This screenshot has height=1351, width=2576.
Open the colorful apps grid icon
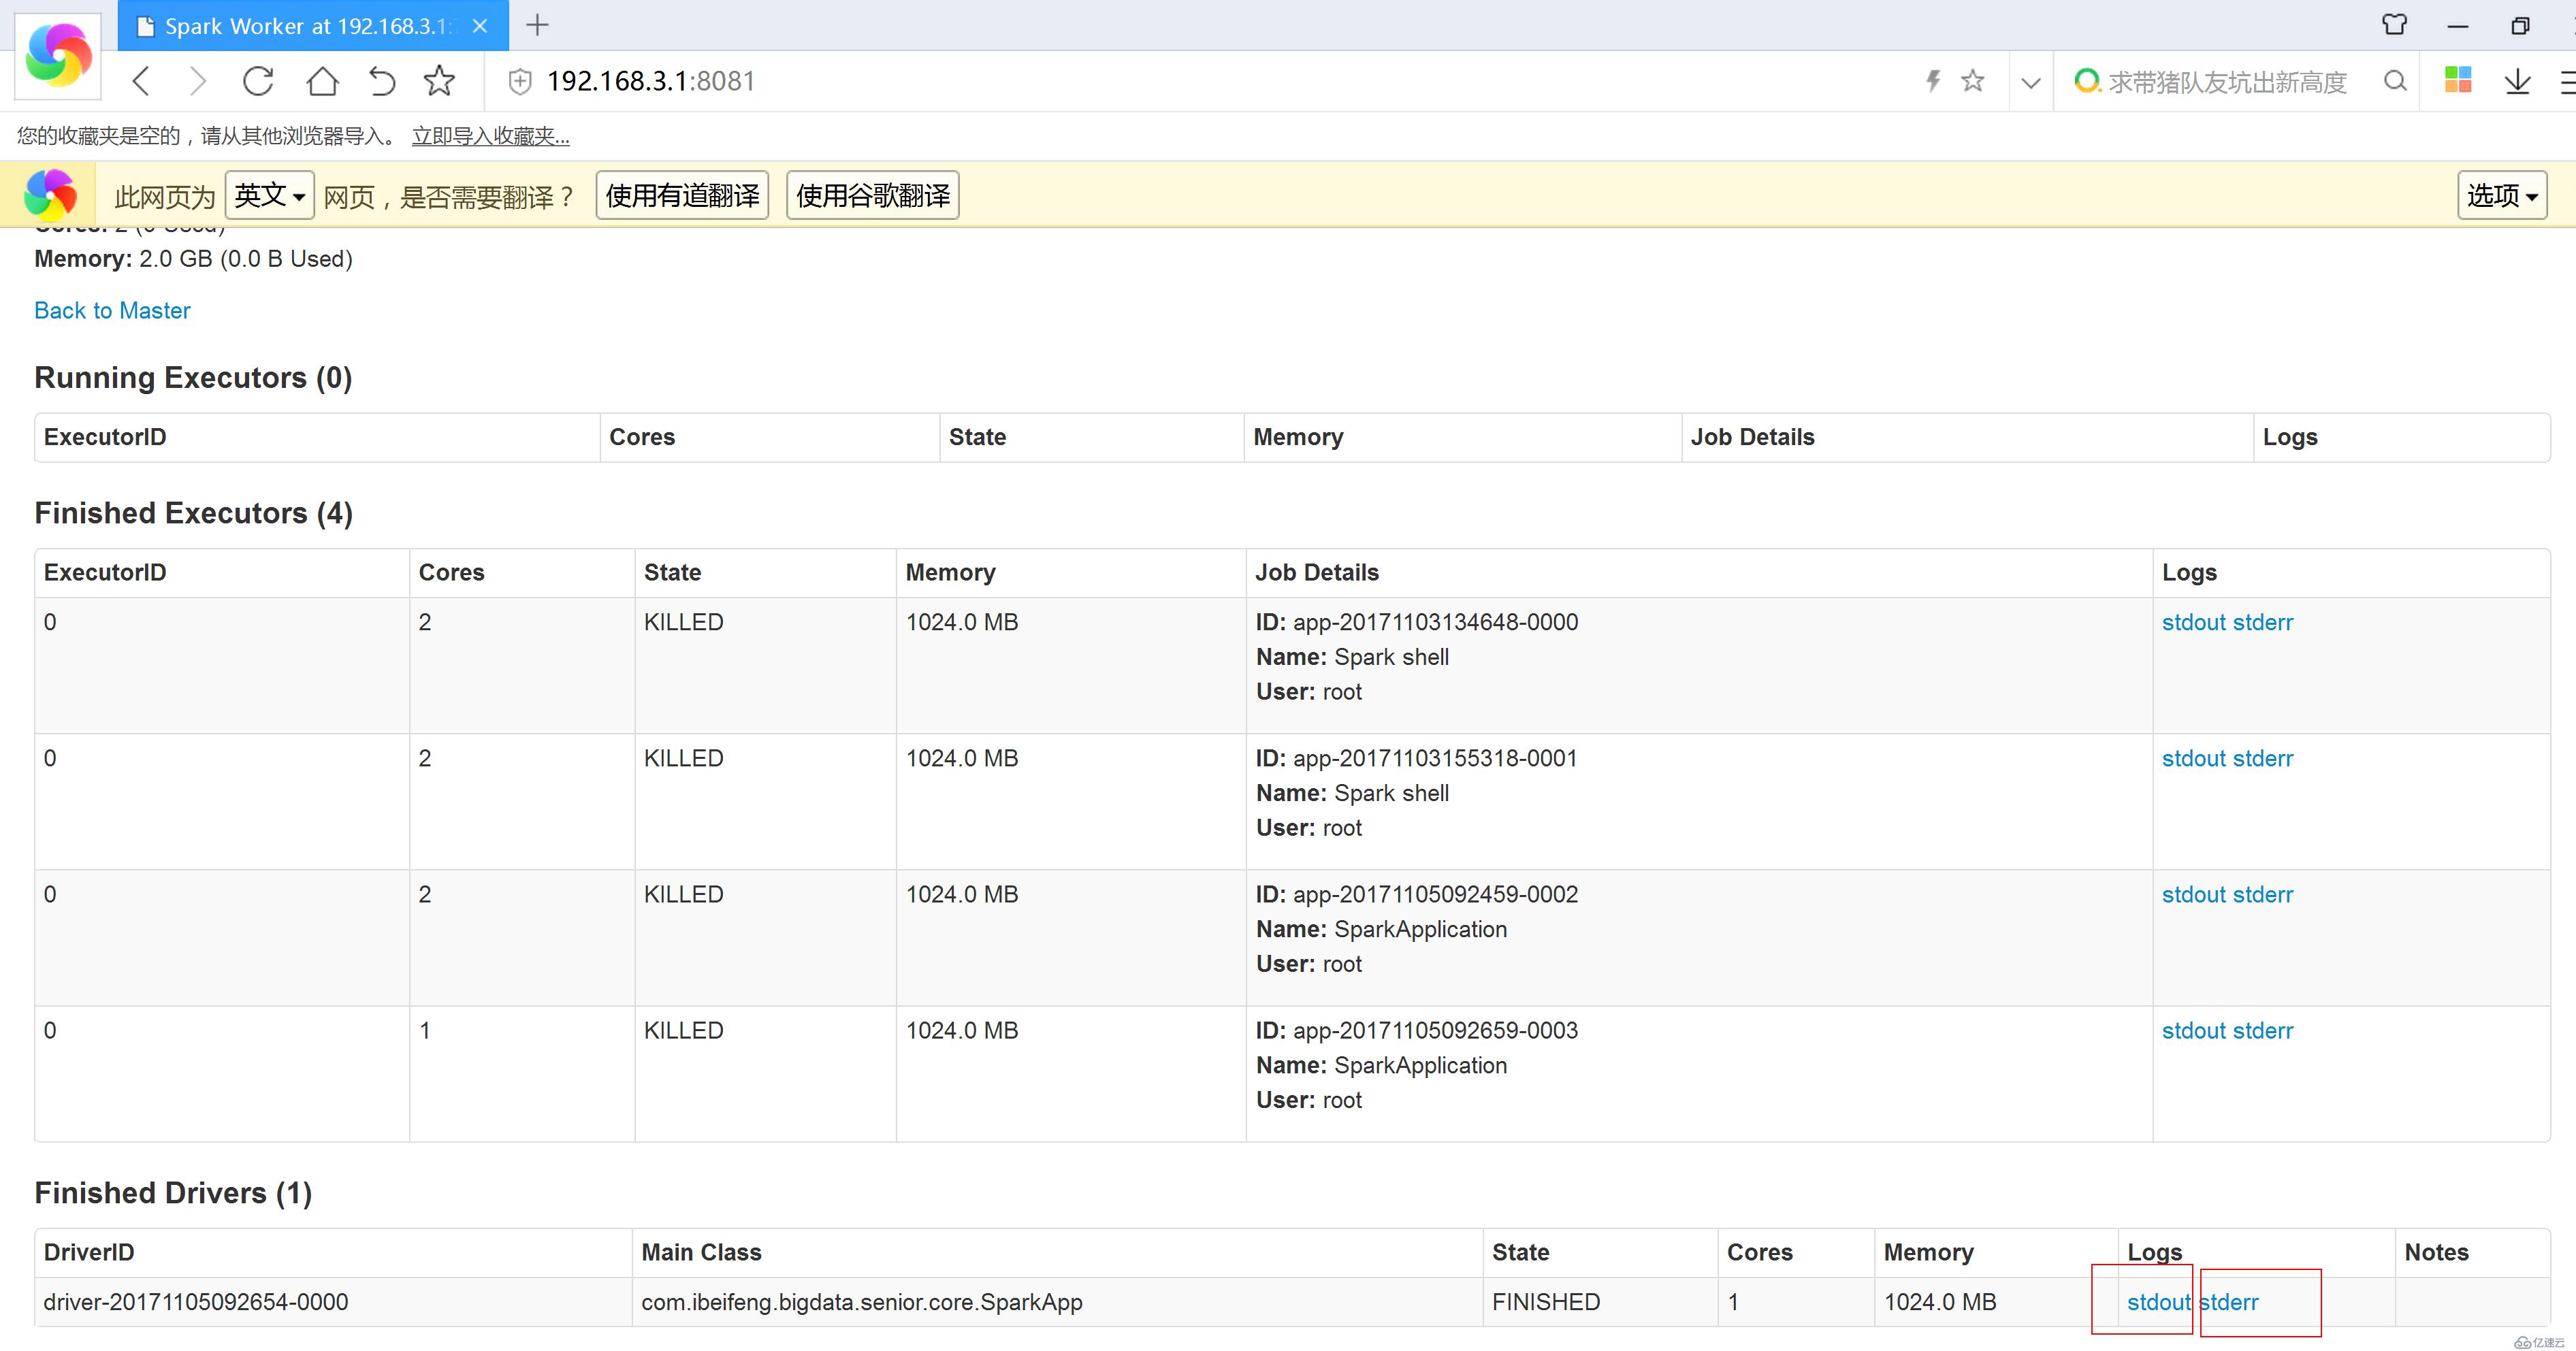pos(2457,80)
